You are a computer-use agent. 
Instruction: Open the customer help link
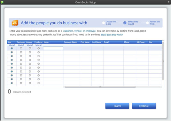coord(68,31)
